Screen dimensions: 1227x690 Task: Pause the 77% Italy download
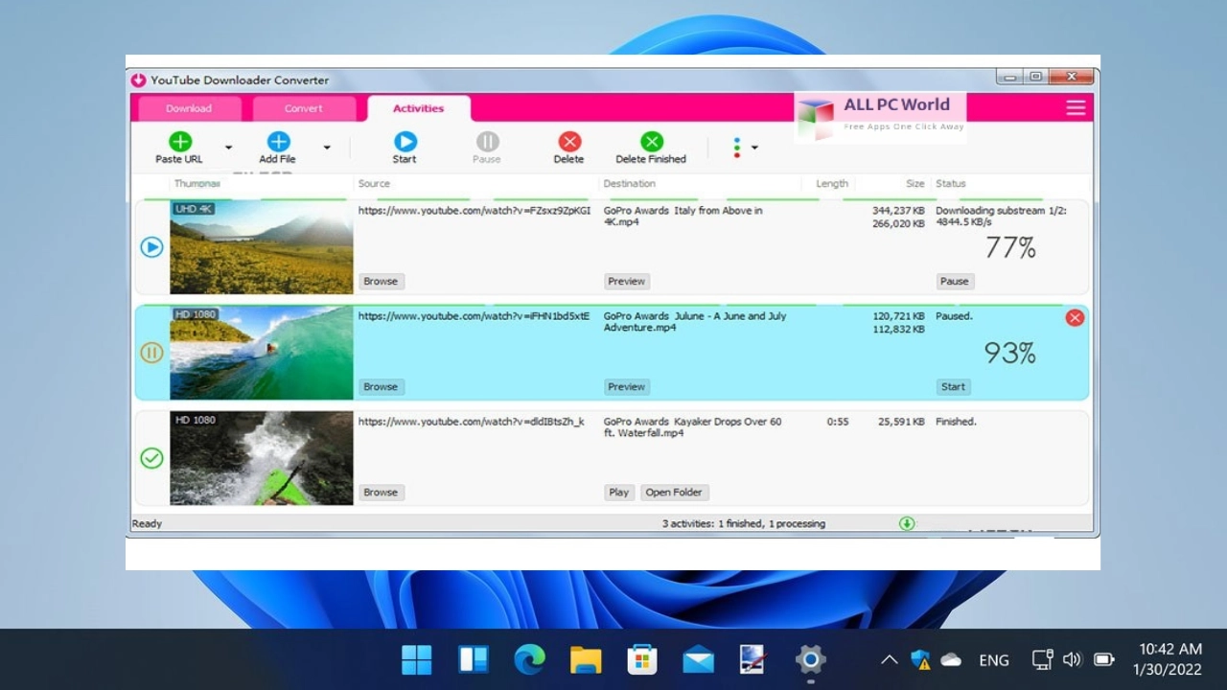click(x=954, y=281)
